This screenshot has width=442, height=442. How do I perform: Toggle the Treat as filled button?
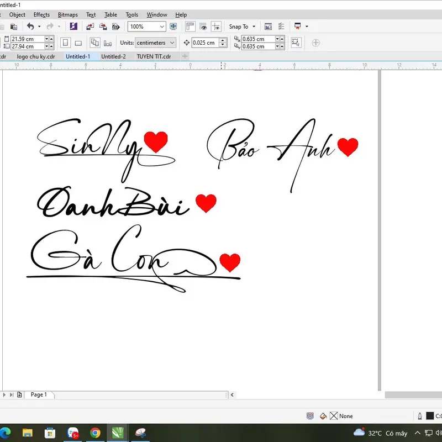pos(296,43)
